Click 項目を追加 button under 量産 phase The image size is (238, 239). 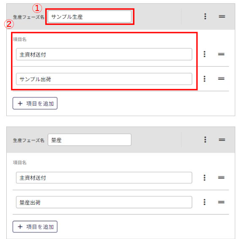[35, 227]
